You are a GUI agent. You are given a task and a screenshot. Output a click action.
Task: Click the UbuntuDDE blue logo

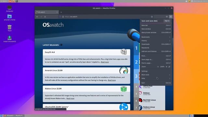point(123,107)
